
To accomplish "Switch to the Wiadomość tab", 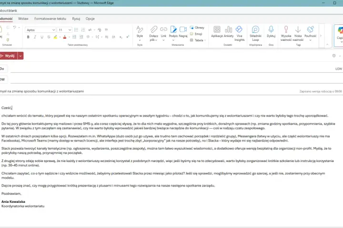I will click(6, 19).
